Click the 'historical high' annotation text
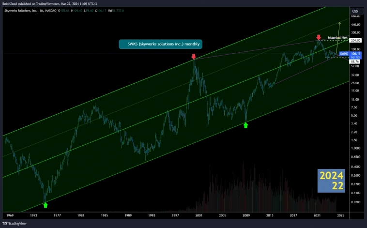 click(337, 38)
